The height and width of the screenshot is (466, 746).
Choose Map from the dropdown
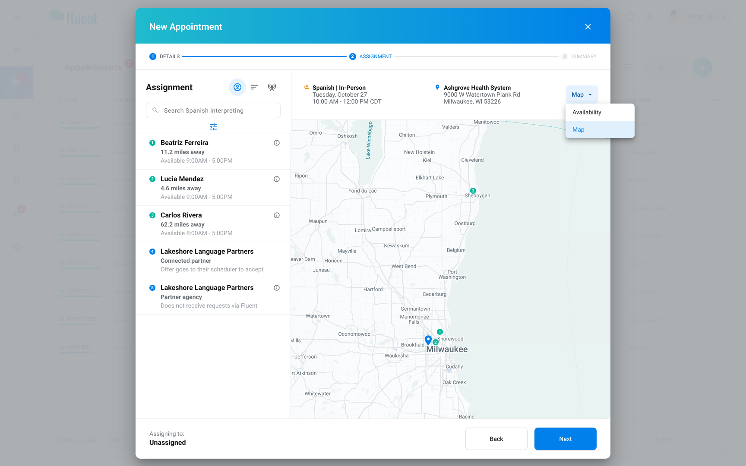600,129
